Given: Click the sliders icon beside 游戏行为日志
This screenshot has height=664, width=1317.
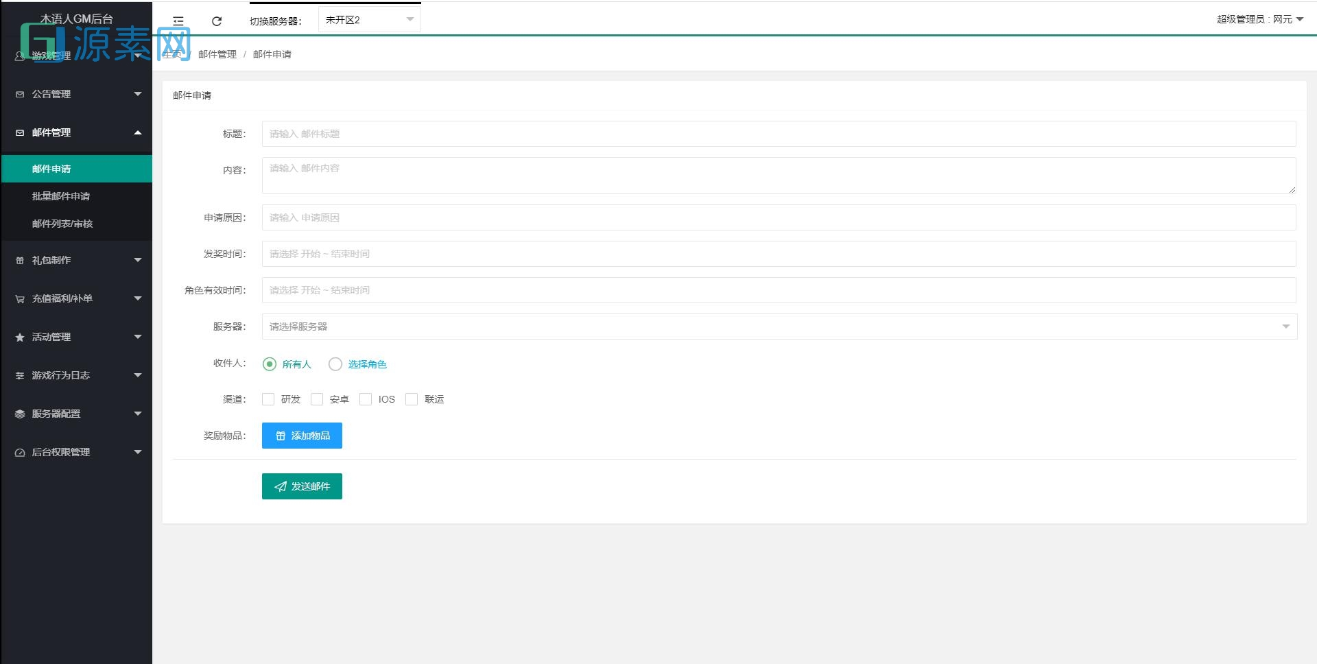Looking at the screenshot, I should point(20,376).
